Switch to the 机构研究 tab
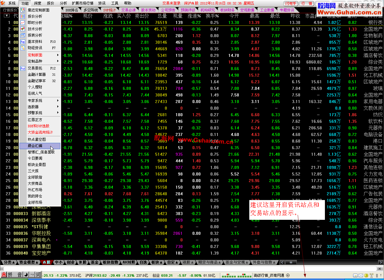This screenshot has height=280, width=384. coord(207,10)
